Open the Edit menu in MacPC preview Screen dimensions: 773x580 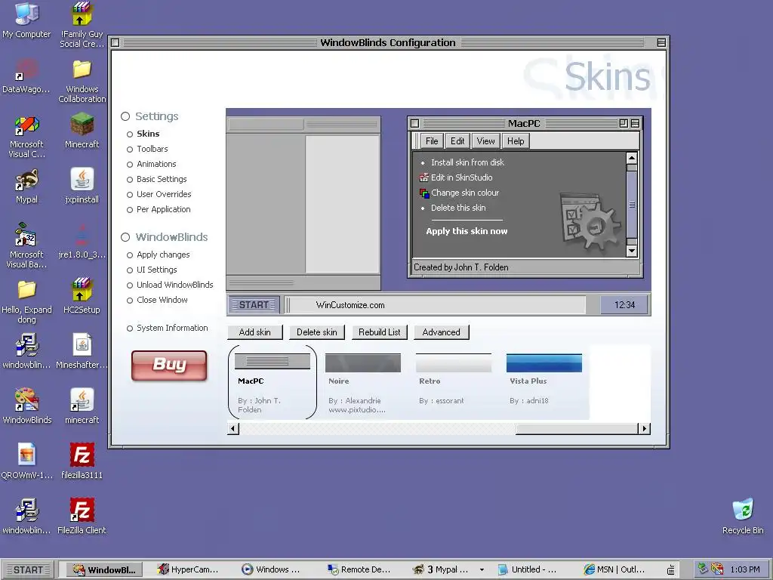click(x=457, y=141)
